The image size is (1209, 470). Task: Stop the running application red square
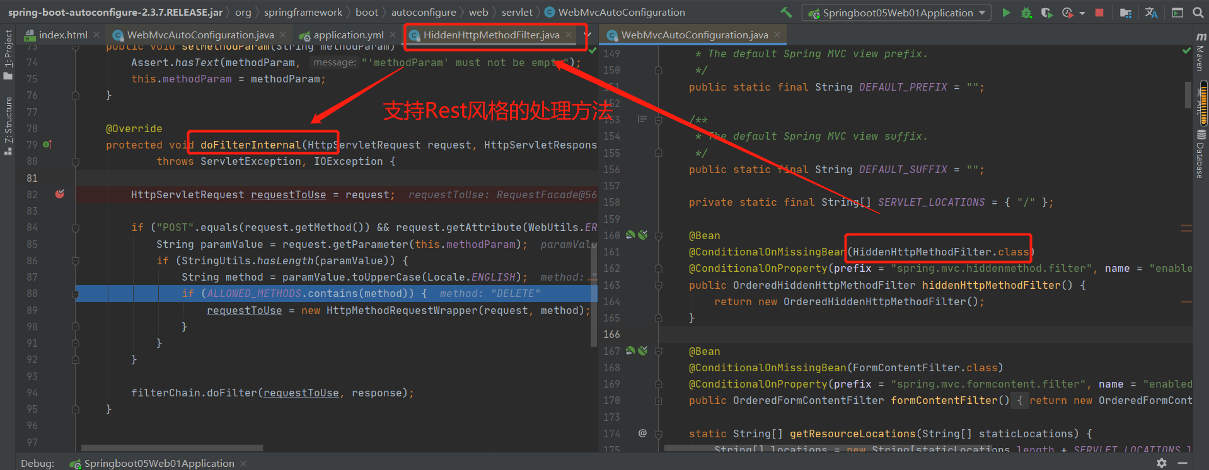click(1099, 13)
